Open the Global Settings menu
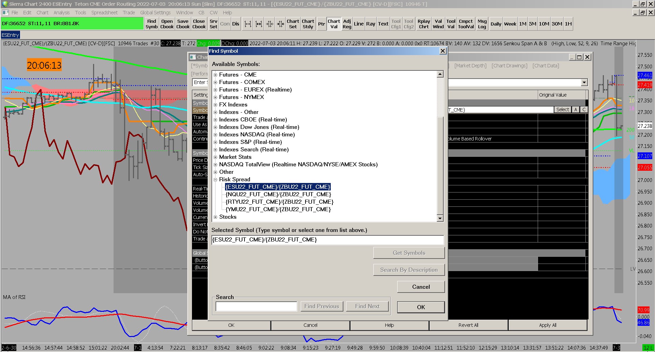Image resolution: width=655 pixels, height=352 pixels. (x=155, y=13)
